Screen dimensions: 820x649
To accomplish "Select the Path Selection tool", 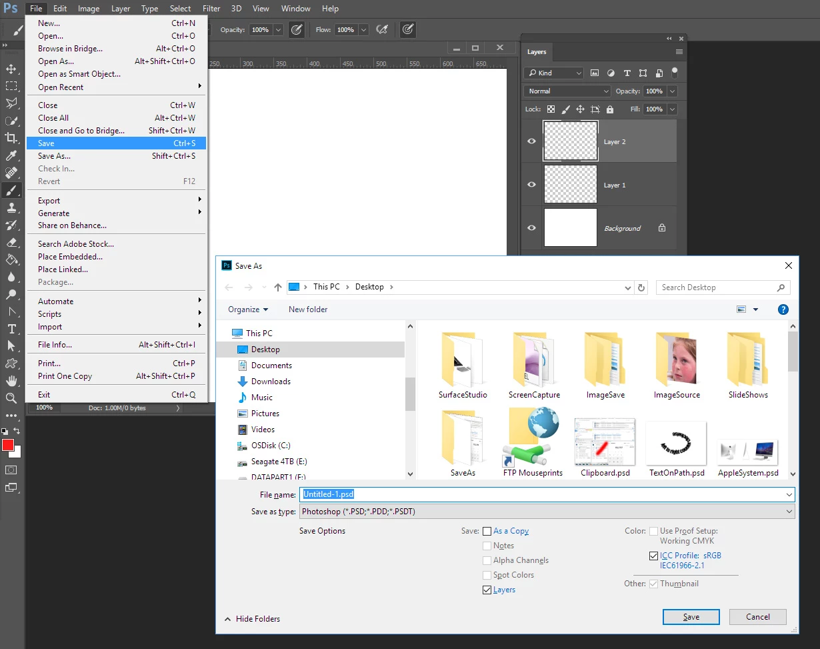I will coord(11,346).
